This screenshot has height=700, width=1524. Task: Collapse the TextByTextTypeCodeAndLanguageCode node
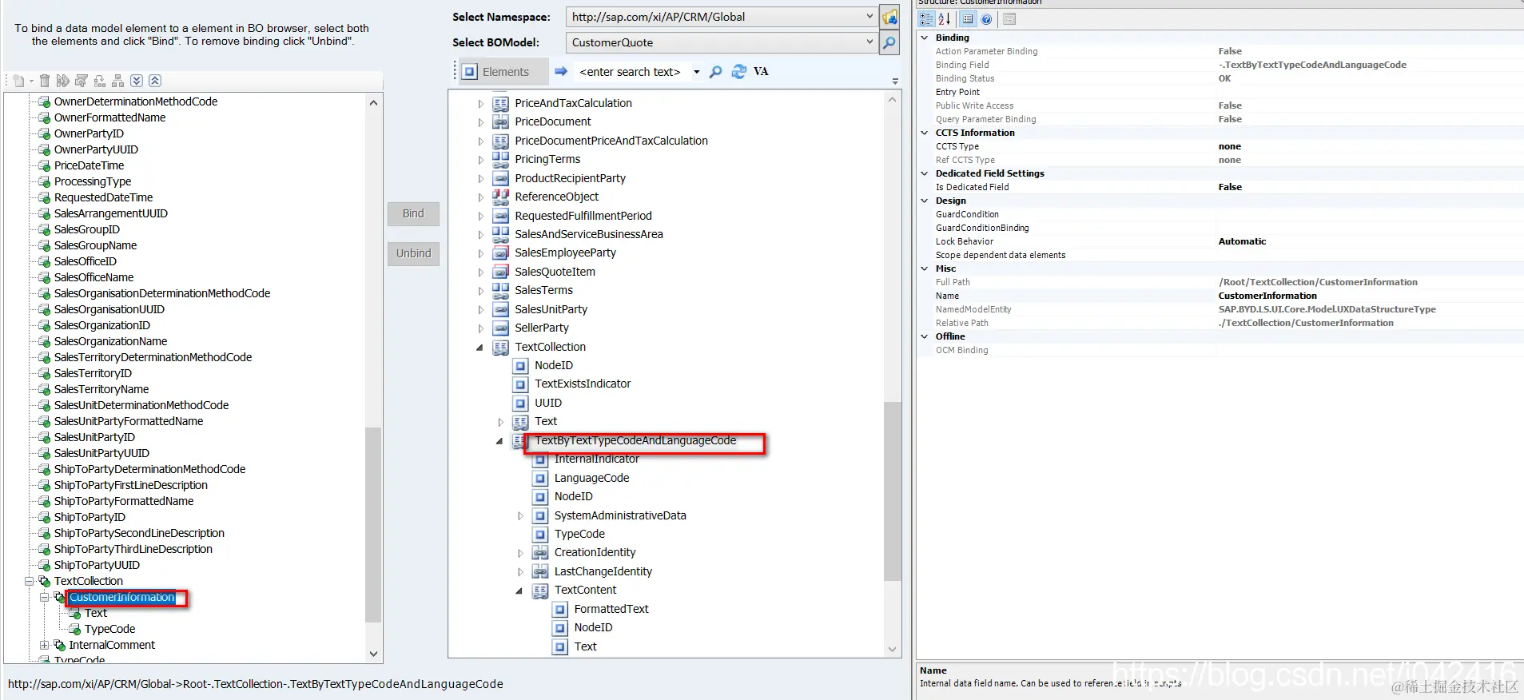(x=500, y=441)
